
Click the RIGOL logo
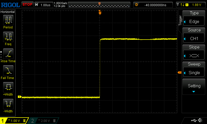coord(10,5)
